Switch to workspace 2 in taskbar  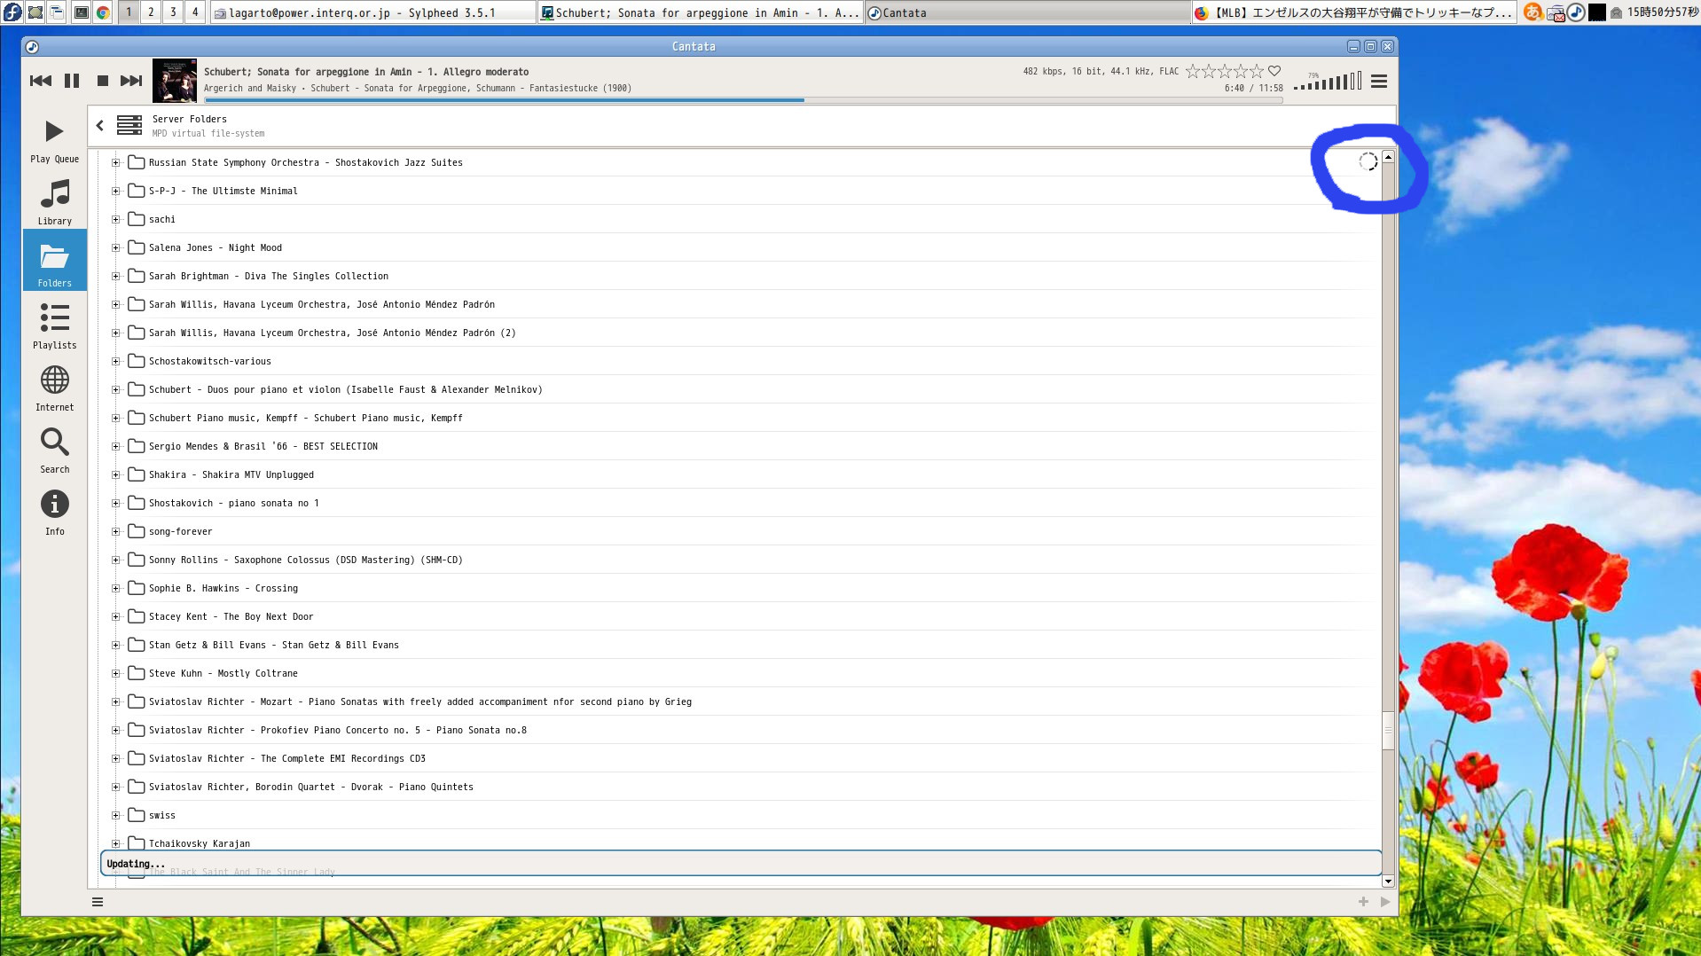pyautogui.click(x=151, y=12)
